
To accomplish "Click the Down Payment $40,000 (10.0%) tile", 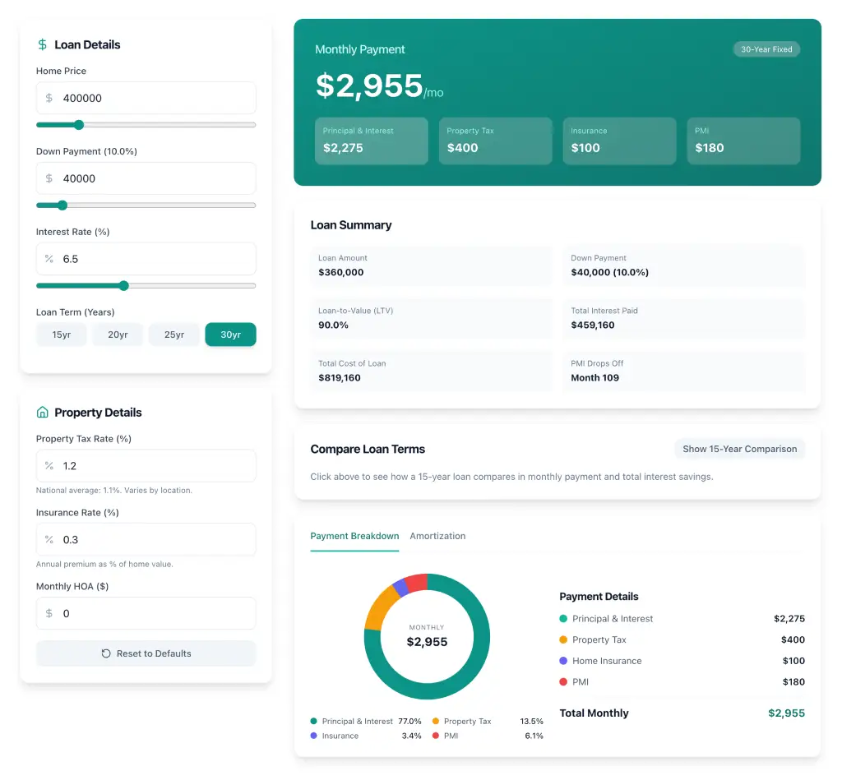I will [x=684, y=265].
